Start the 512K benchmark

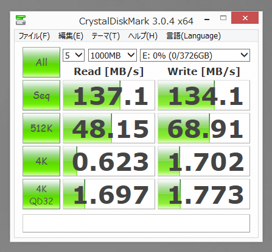(41, 128)
